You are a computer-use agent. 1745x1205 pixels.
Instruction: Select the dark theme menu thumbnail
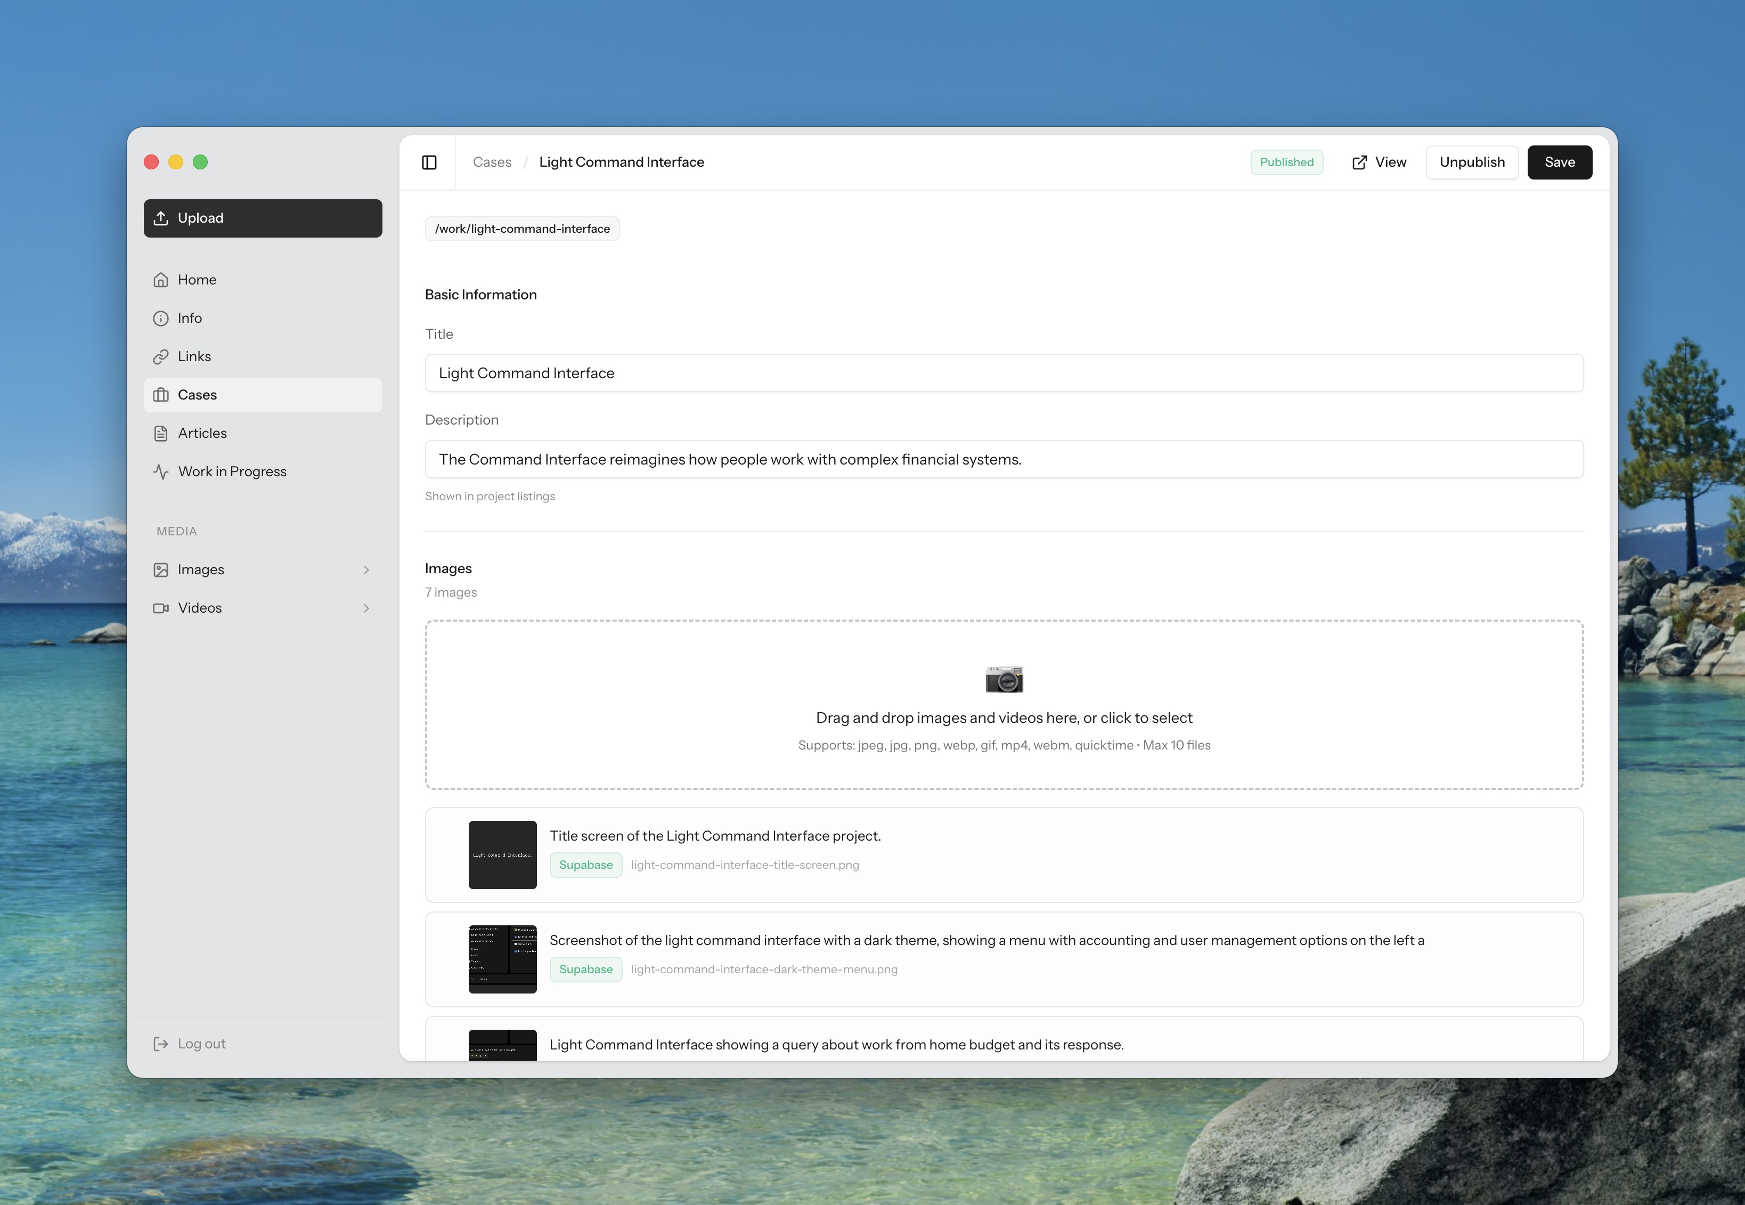(502, 959)
